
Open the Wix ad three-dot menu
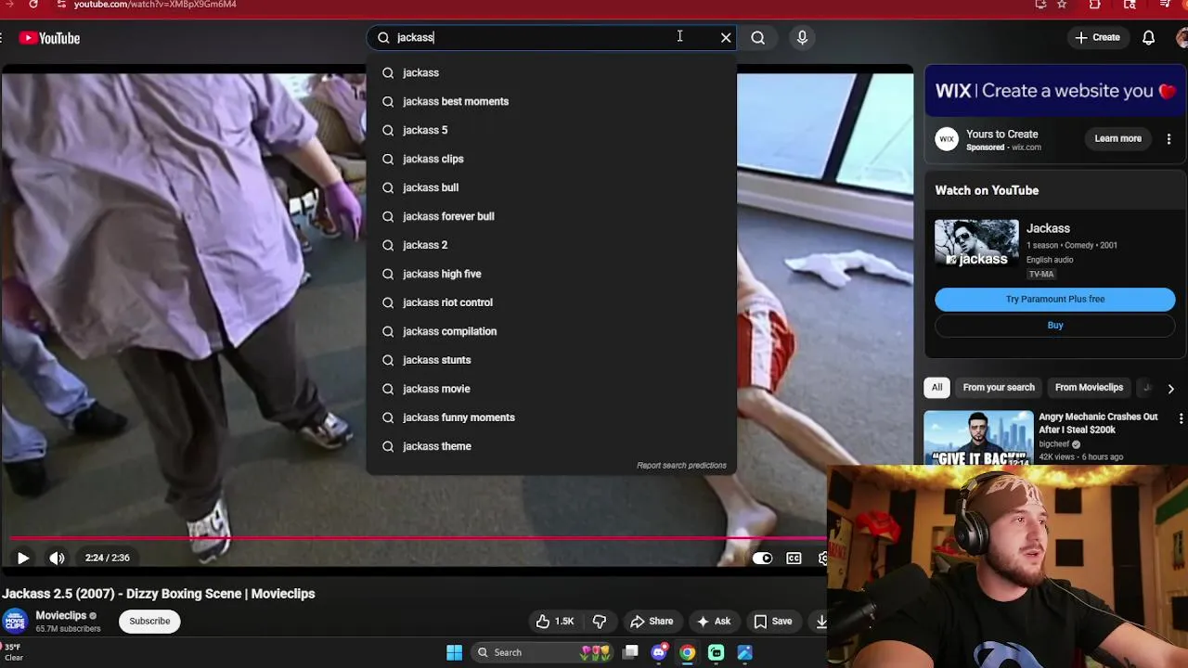(1169, 139)
